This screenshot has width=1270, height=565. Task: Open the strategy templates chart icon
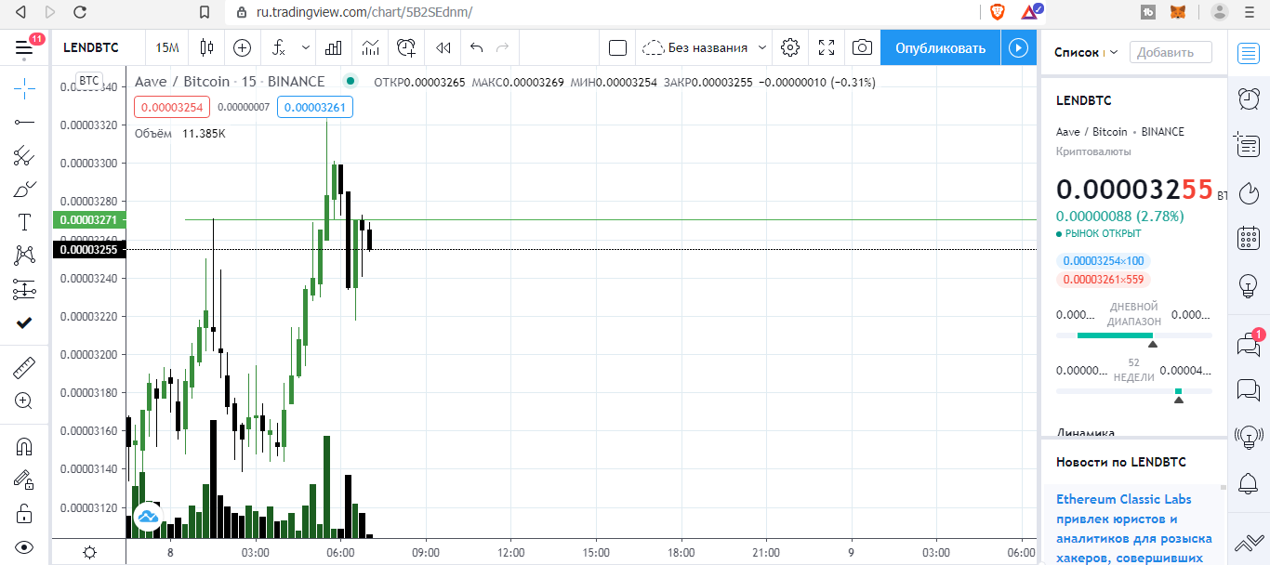(370, 47)
